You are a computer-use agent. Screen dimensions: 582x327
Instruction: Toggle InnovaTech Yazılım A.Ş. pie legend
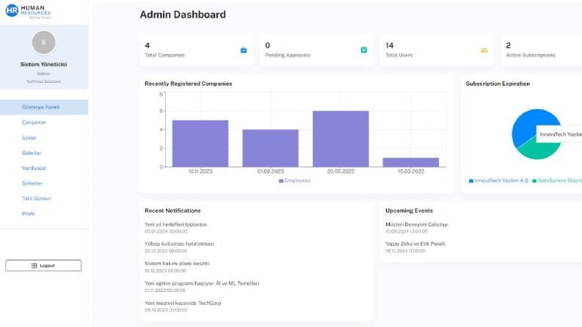498,180
